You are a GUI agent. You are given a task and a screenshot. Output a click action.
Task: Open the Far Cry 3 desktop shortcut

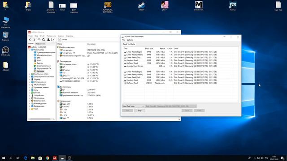click(x=233, y=6)
